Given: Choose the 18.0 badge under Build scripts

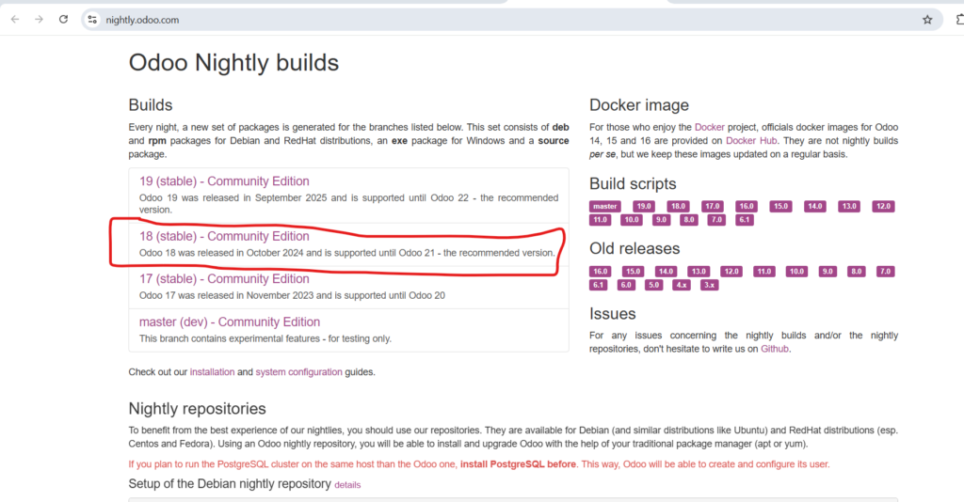Looking at the screenshot, I should click(x=678, y=206).
